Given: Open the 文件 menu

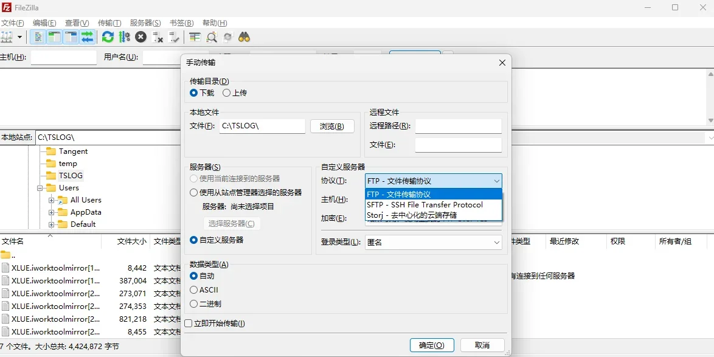Looking at the screenshot, I should point(13,23).
